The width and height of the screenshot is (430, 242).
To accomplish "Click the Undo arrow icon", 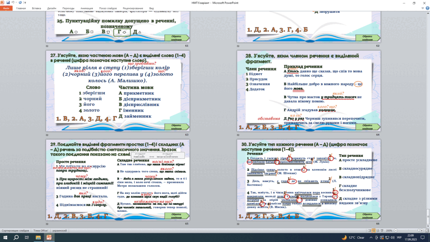I will pyautogui.click(x=13, y=2).
